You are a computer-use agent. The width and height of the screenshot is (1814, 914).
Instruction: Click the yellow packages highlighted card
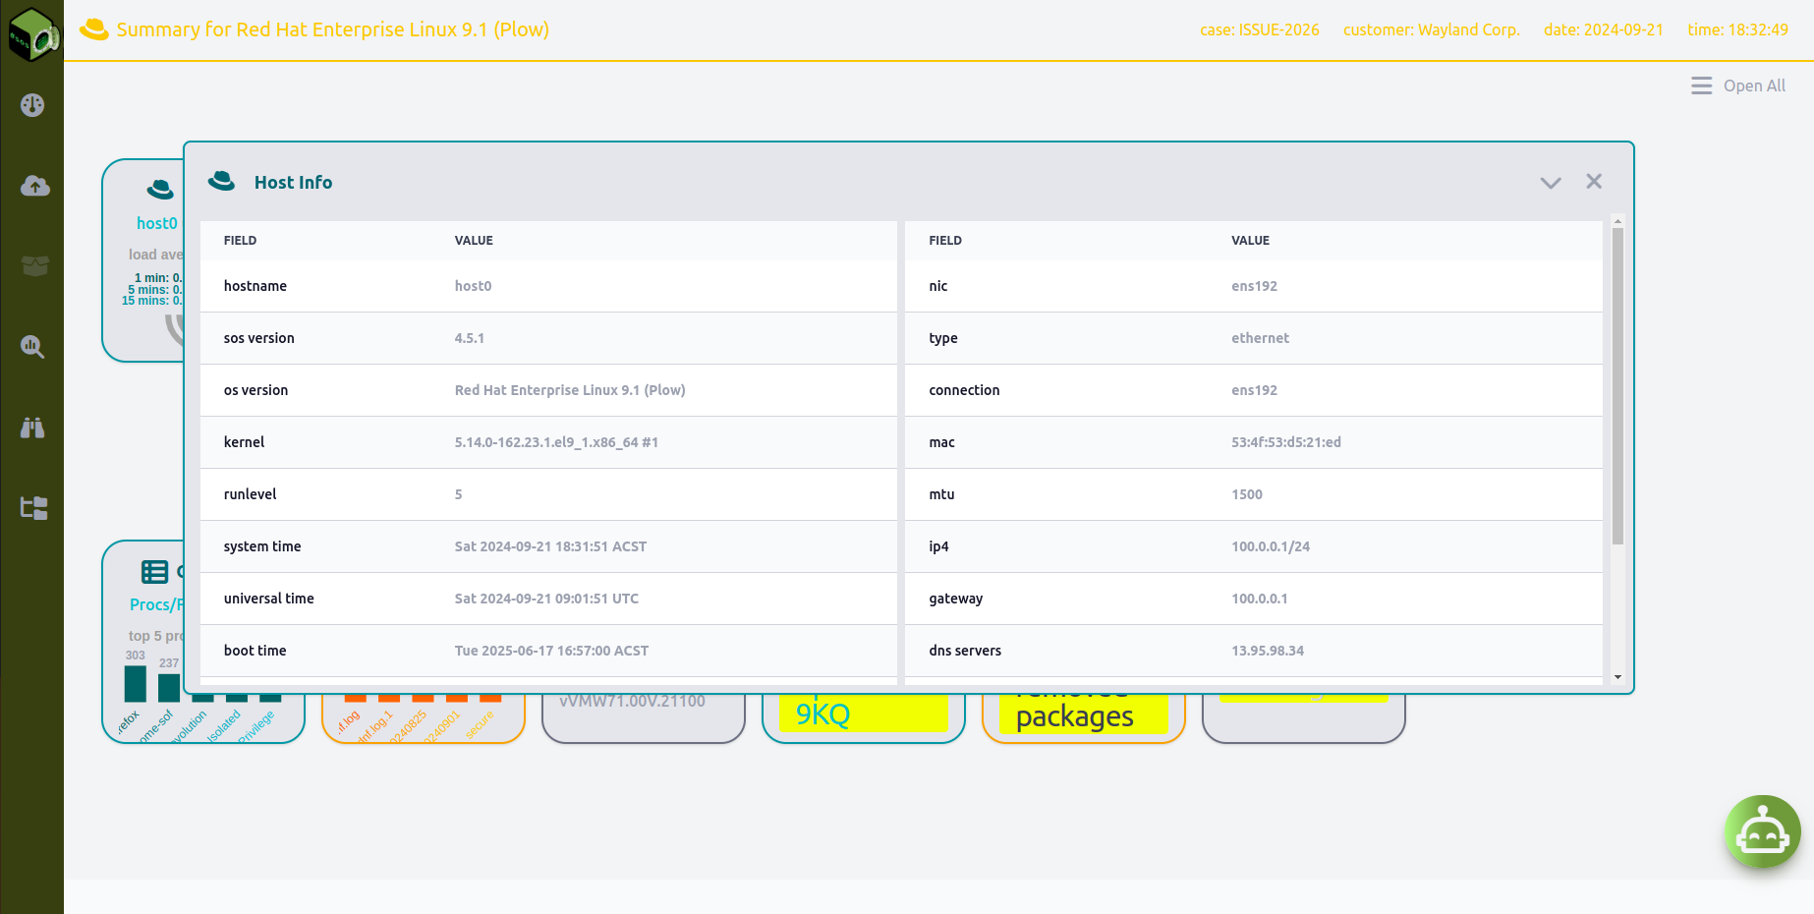(1084, 714)
